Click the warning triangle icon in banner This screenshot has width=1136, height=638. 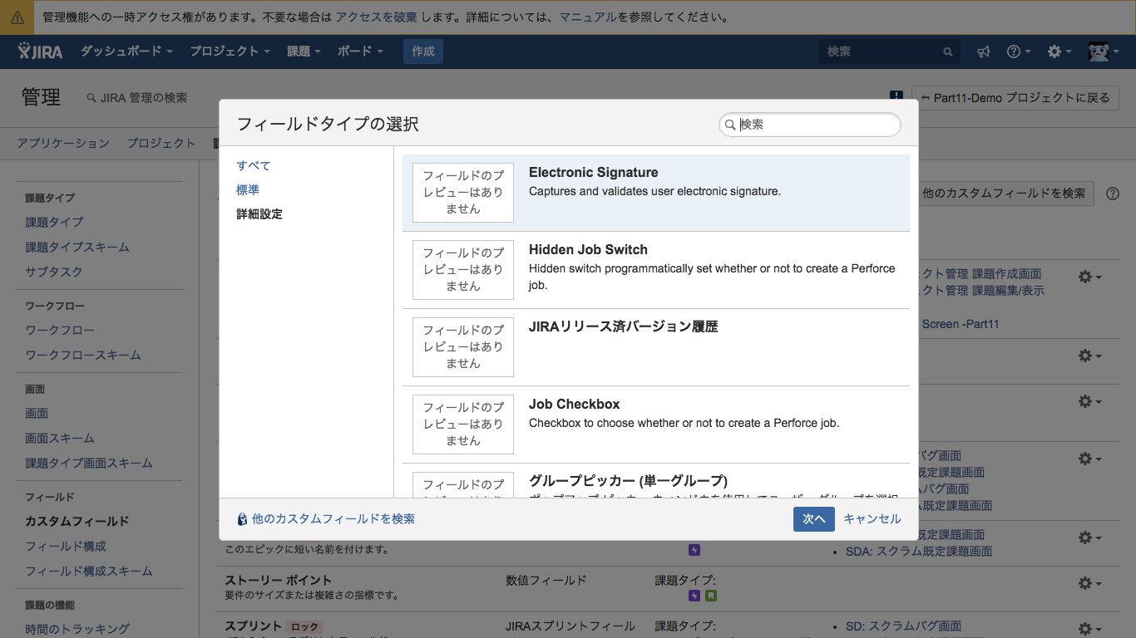coord(17,17)
